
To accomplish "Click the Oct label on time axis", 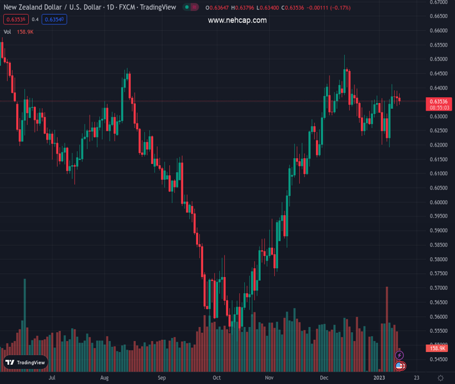I will [217, 378].
